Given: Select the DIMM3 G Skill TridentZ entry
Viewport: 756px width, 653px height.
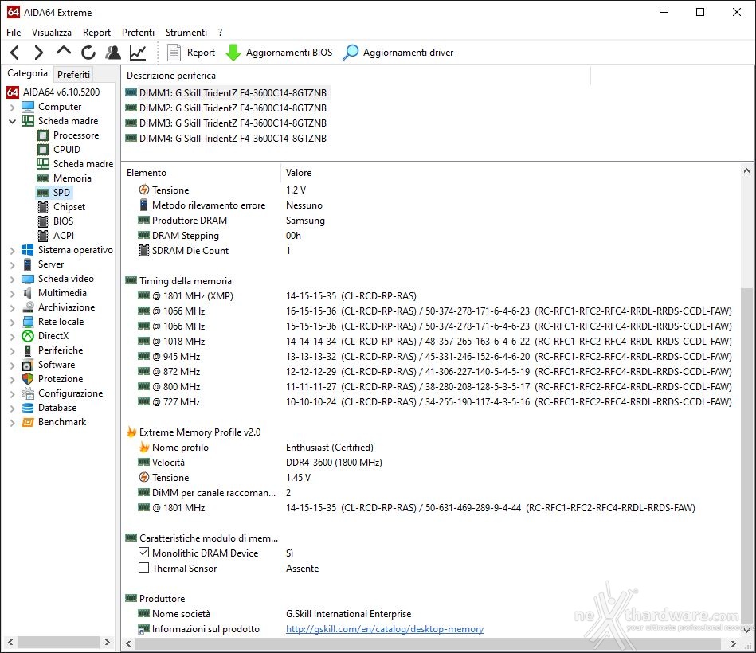Looking at the screenshot, I should 226,123.
